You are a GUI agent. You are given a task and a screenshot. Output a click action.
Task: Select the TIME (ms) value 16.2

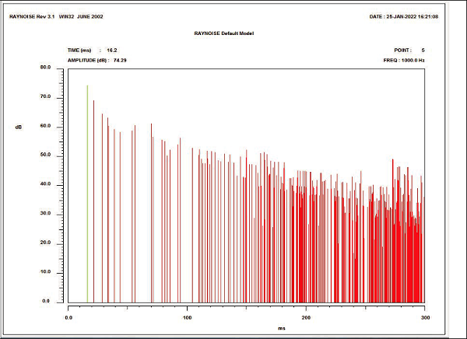[112, 50]
